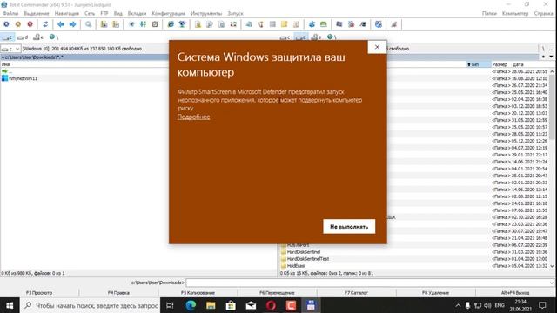The width and height of the screenshot is (557, 313).
Task: Click the last gray tool icon in toolbar
Action: point(394,24)
